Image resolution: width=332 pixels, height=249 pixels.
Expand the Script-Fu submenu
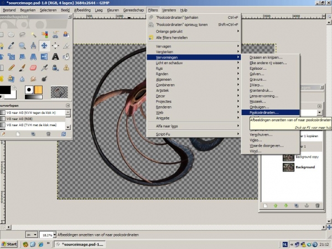[x=194, y=134]
